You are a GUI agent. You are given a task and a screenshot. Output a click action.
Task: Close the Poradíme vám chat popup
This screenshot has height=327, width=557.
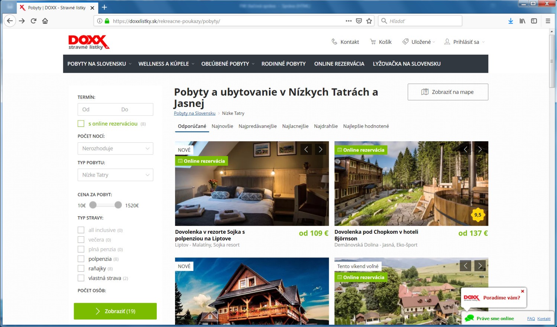[x=522, y=291]
